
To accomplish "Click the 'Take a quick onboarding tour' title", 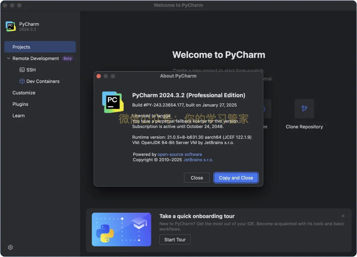I will tap(197, 216).
